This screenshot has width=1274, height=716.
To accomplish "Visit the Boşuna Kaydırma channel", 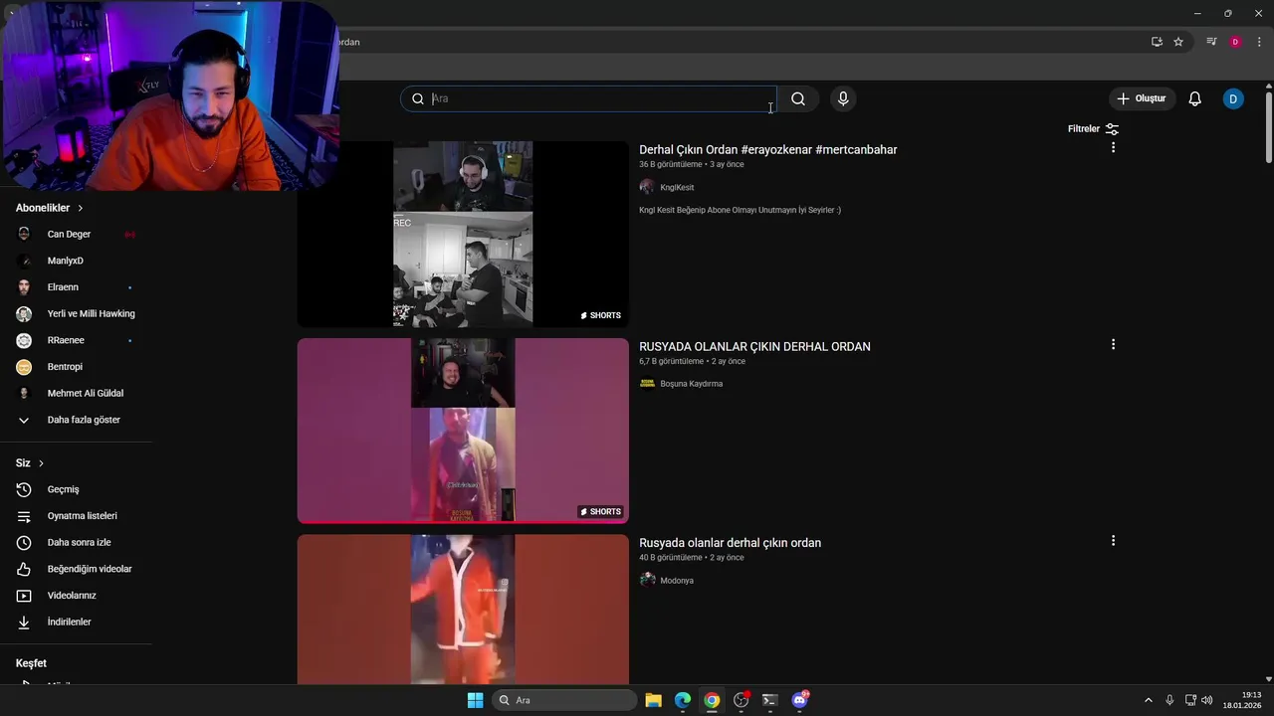I will click(691, 384).
